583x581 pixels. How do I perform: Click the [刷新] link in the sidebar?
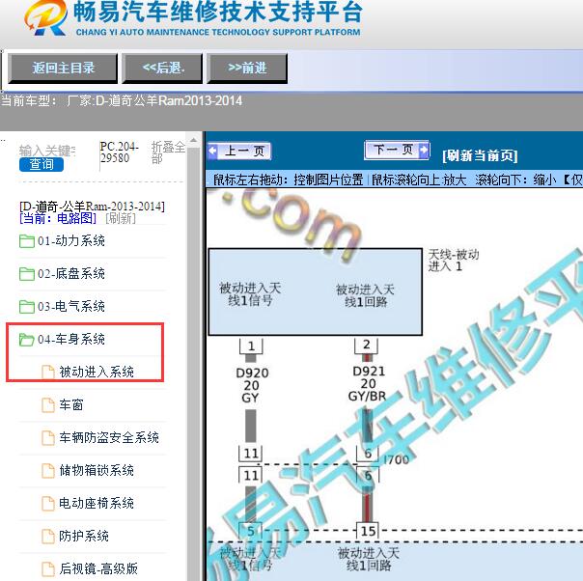(121, 218)
